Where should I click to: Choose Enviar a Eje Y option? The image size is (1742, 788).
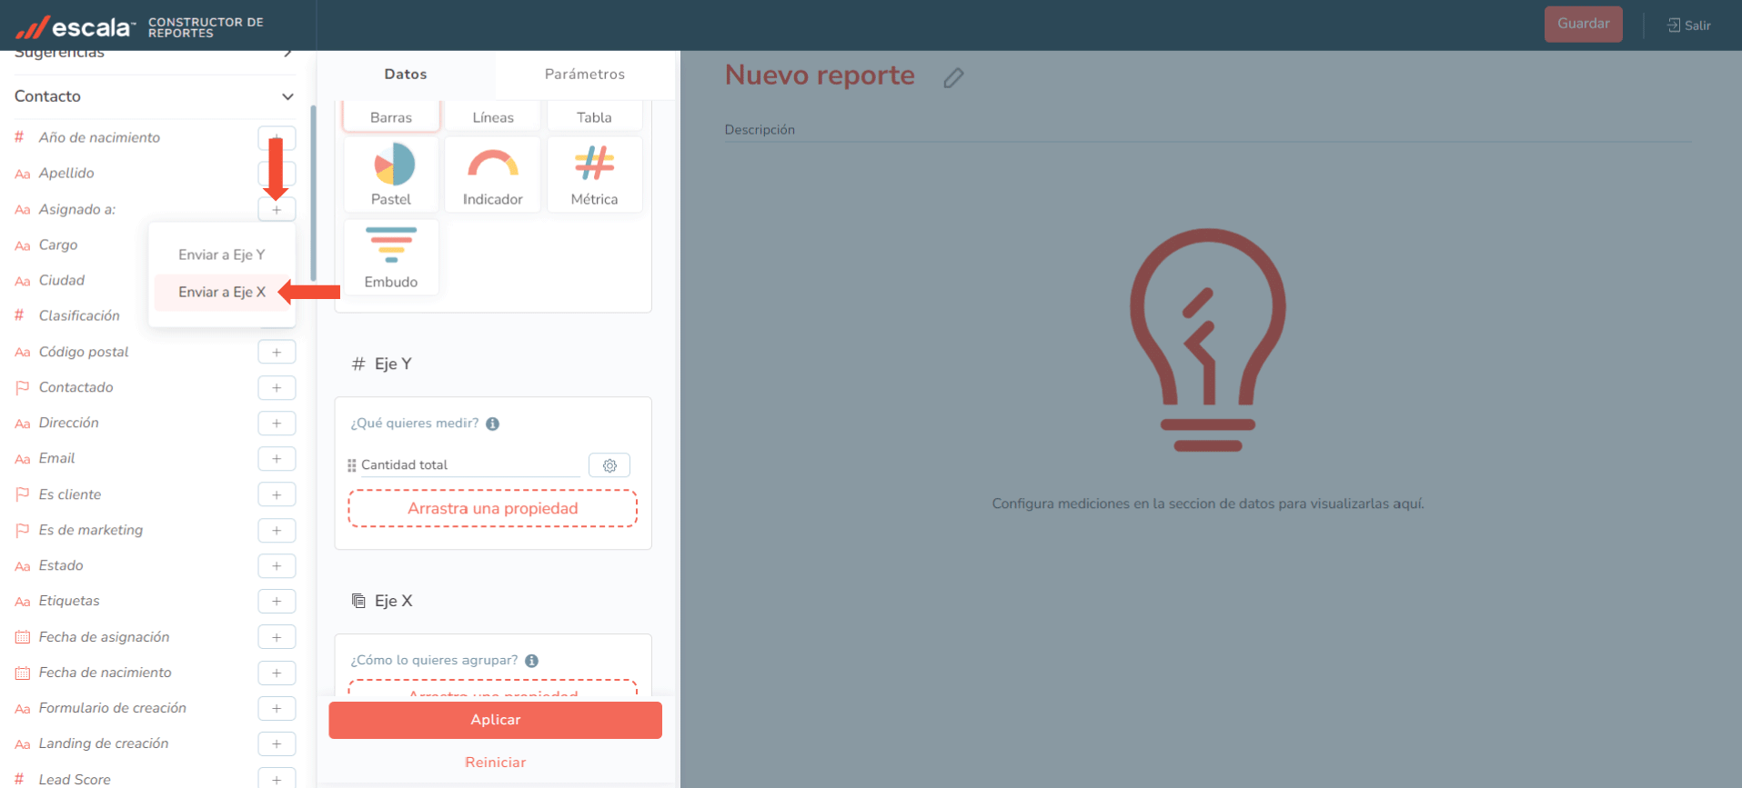pyautogui.click(x=222, y=254)
